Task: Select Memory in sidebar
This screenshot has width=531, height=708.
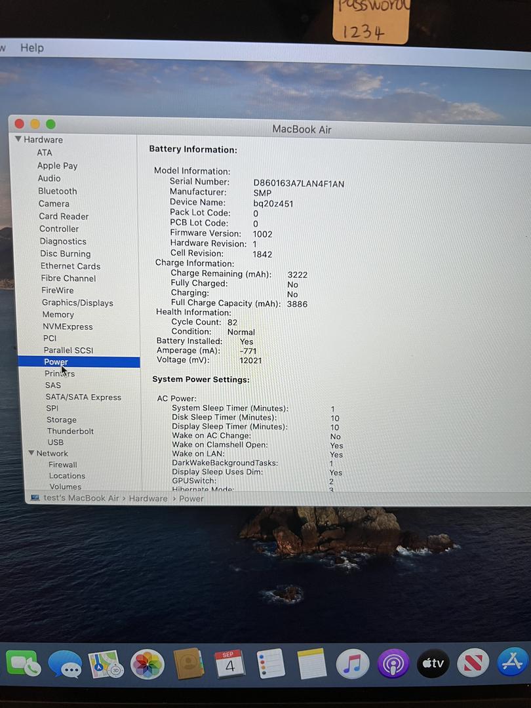Action: [58, 315]
